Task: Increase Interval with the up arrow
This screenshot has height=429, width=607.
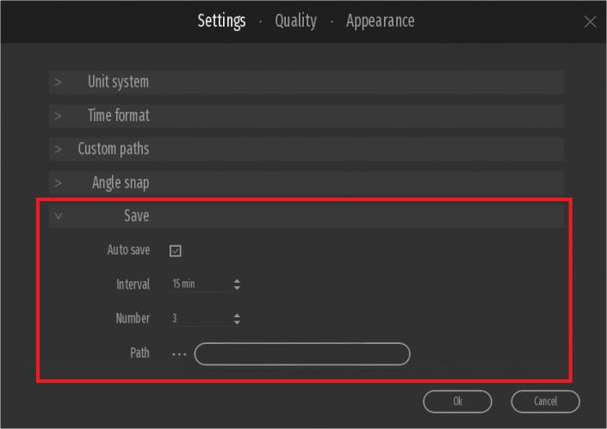Action: tap(237, 280)
